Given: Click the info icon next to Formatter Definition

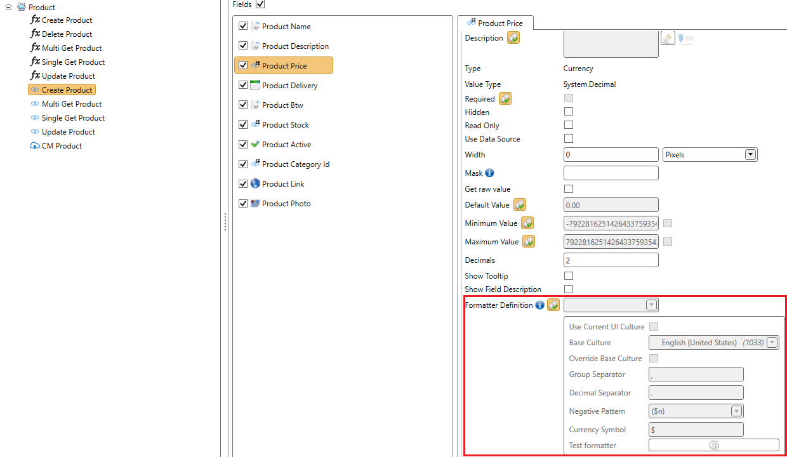Looking at the screenshot, I should [539, 305].
